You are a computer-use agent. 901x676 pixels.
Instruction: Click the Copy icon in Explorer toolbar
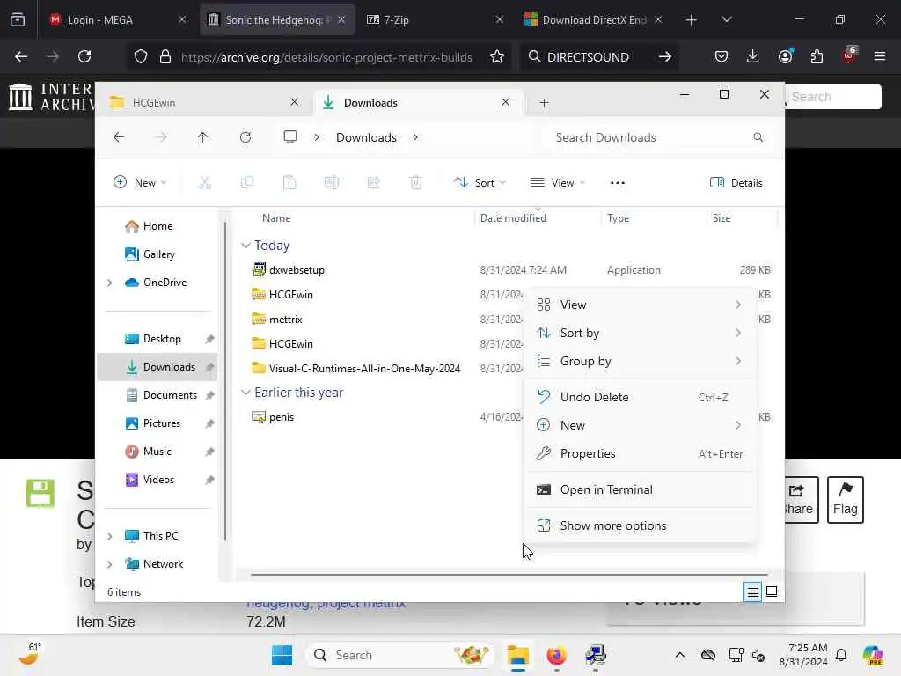247,183
